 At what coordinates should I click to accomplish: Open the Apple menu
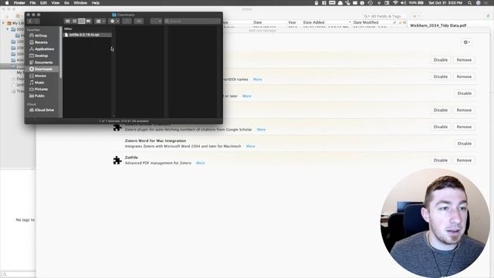tap(7, 3)
